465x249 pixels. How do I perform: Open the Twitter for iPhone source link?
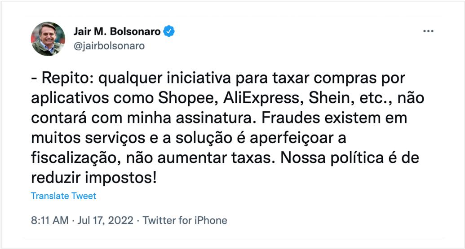coord(185,220)
